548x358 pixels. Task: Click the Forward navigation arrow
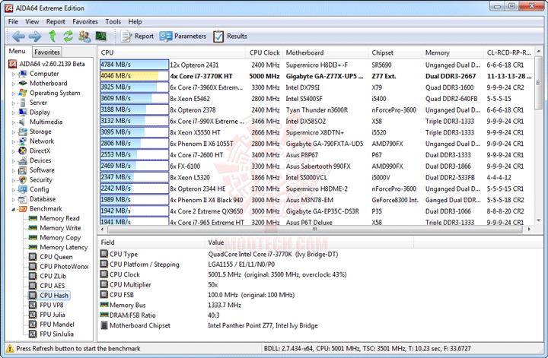pyautogui.click(x=34, y=36)
